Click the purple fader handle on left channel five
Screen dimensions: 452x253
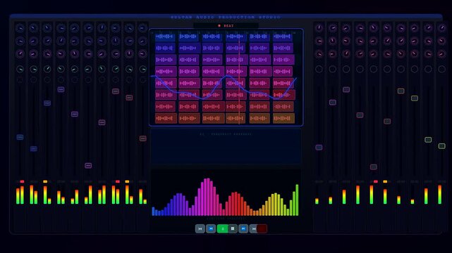tap(75, 115)
